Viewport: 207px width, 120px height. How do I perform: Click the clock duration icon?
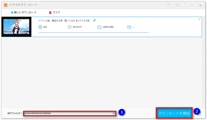tap(69, 27)
